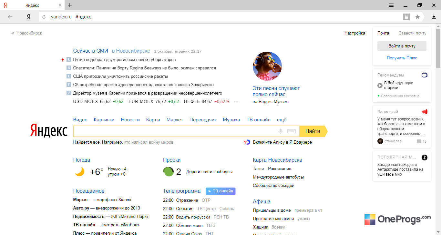Click the Zen icon in Популярная card
441x235 pixels.
[x=425, y=158]
